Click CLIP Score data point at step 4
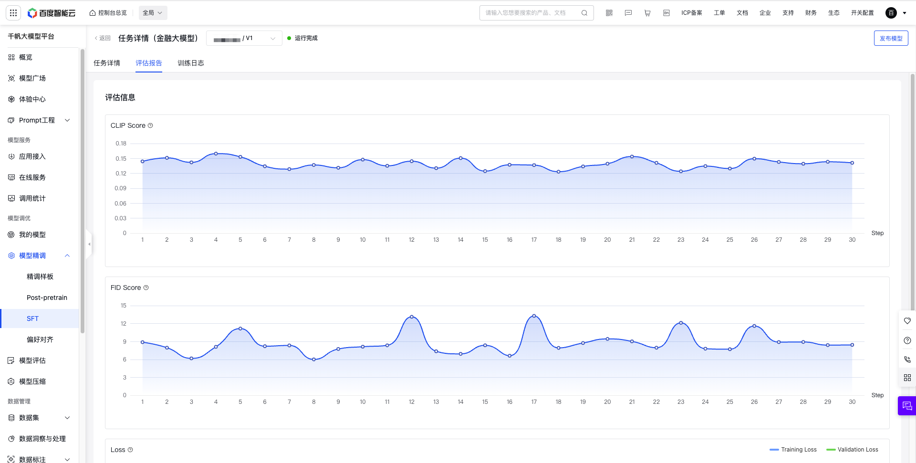Screen dimensions: 916x463 pyautogui.click(x=216, y=154)
